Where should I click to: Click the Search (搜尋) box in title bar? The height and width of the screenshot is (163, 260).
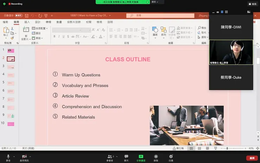tap(160, 15)
